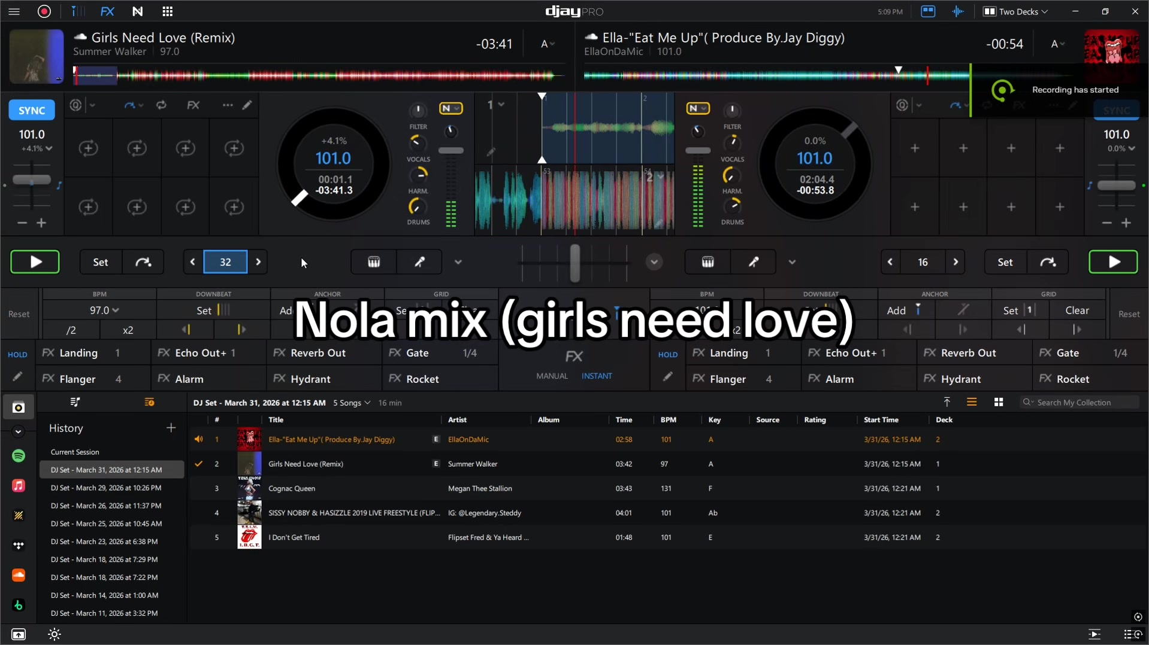Screen dimensions: 1149x645
Task: Click the right deck tempo slider handle
Action: 1117,185
